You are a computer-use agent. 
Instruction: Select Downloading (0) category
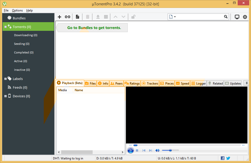(26, 35)
